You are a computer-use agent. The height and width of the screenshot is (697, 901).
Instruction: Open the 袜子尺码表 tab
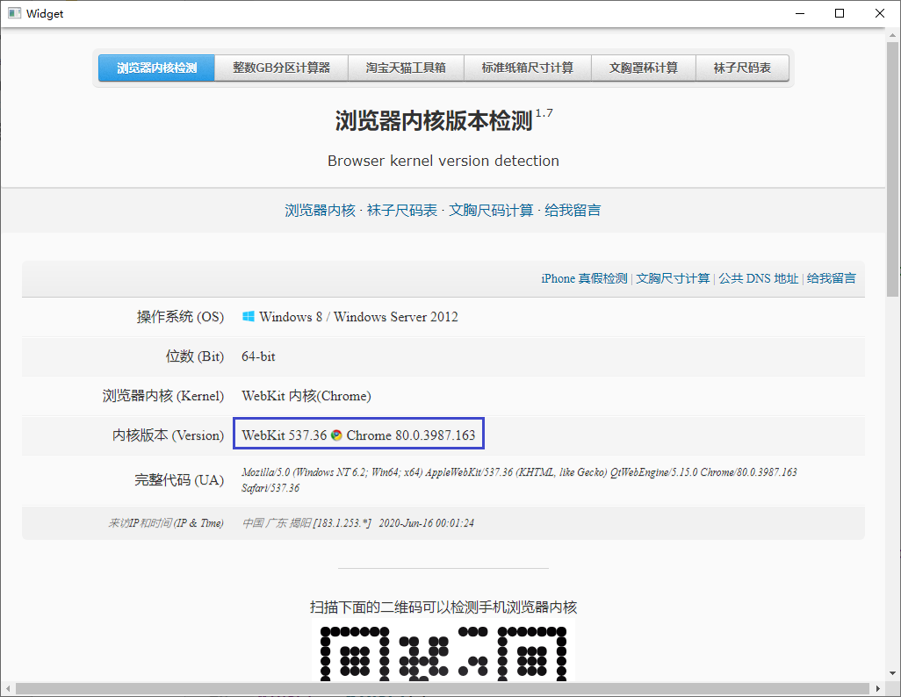click(x=742, y=66)
